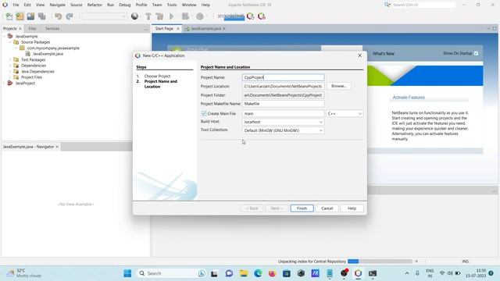The height and width of the screenshot is (281, 500).
Task: Switch to the Files tab
Action: [x=32, y=28]
